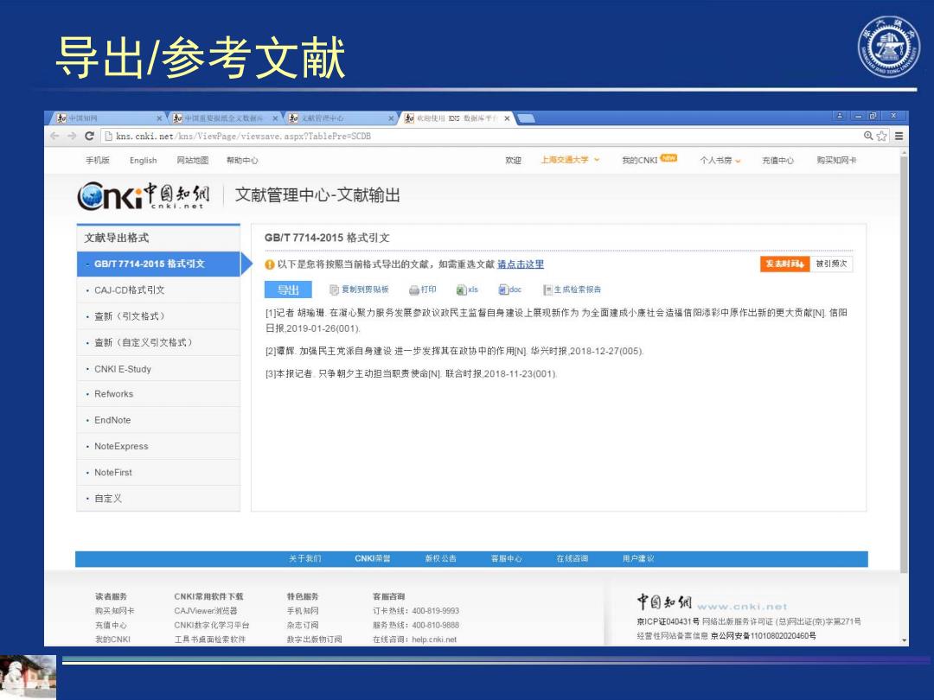Bookmark this page with the star icon

click(881, 136)
